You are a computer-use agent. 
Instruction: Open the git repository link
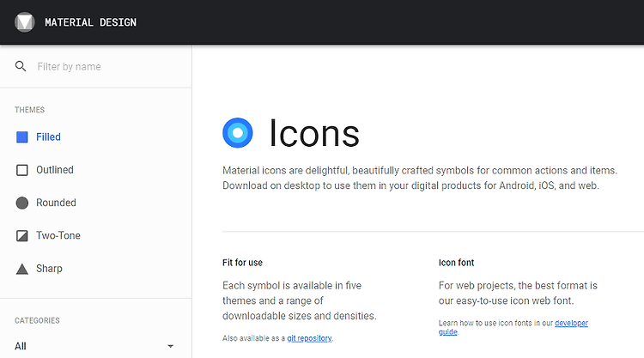point(309,338)
